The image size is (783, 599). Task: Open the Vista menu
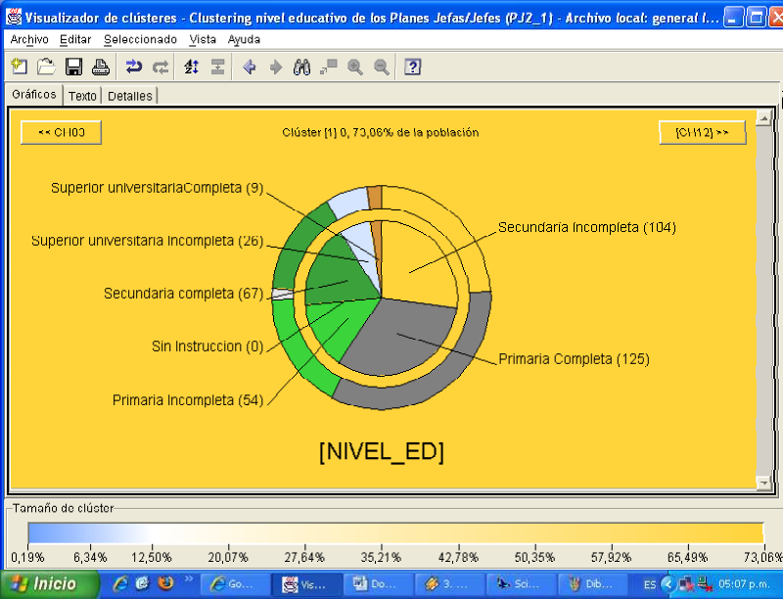[203, 39]
